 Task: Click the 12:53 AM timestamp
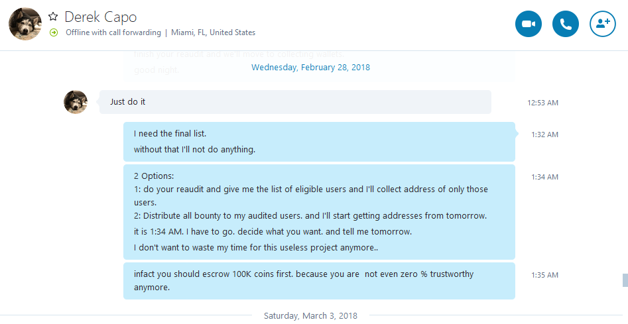(x=542, y=103)
